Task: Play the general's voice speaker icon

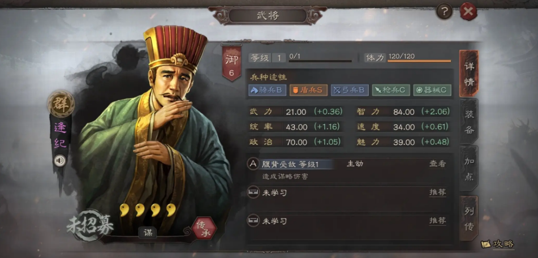Action: (x=60, y=161)
